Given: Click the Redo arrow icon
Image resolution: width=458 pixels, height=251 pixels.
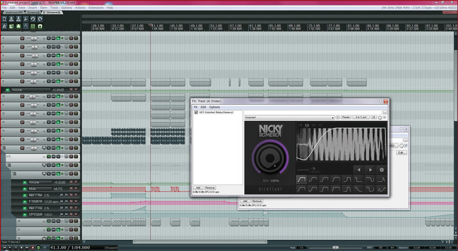Looking at the screenshot, I should tap(40, 19).
